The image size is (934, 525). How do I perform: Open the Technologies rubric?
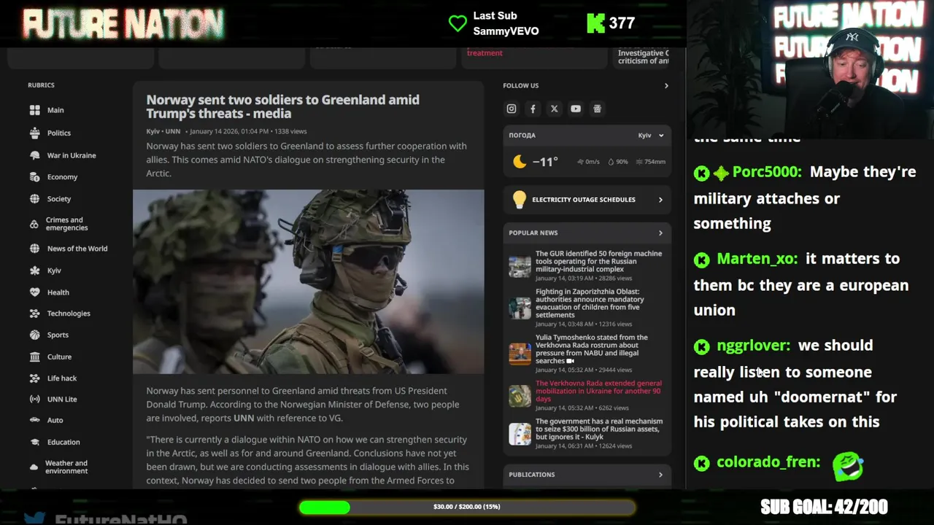[x=69, y=314]
